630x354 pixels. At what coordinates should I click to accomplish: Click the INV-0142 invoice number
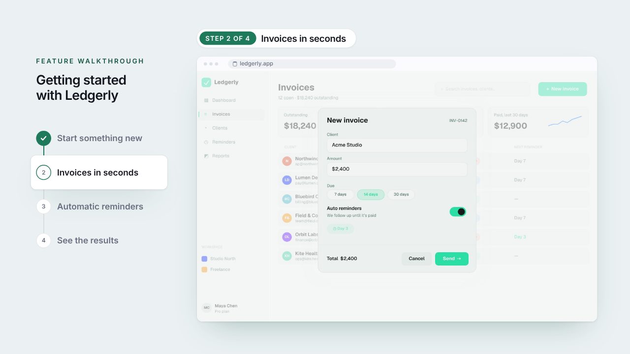(x=458, y=120)
